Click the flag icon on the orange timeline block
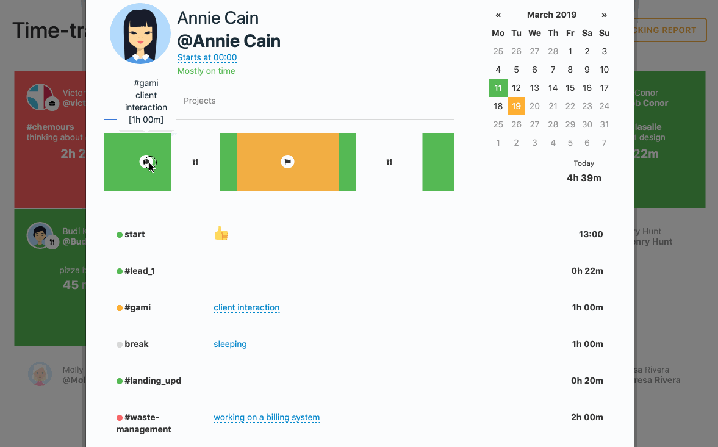The image size is (718, 447). [x=287, y=162]
